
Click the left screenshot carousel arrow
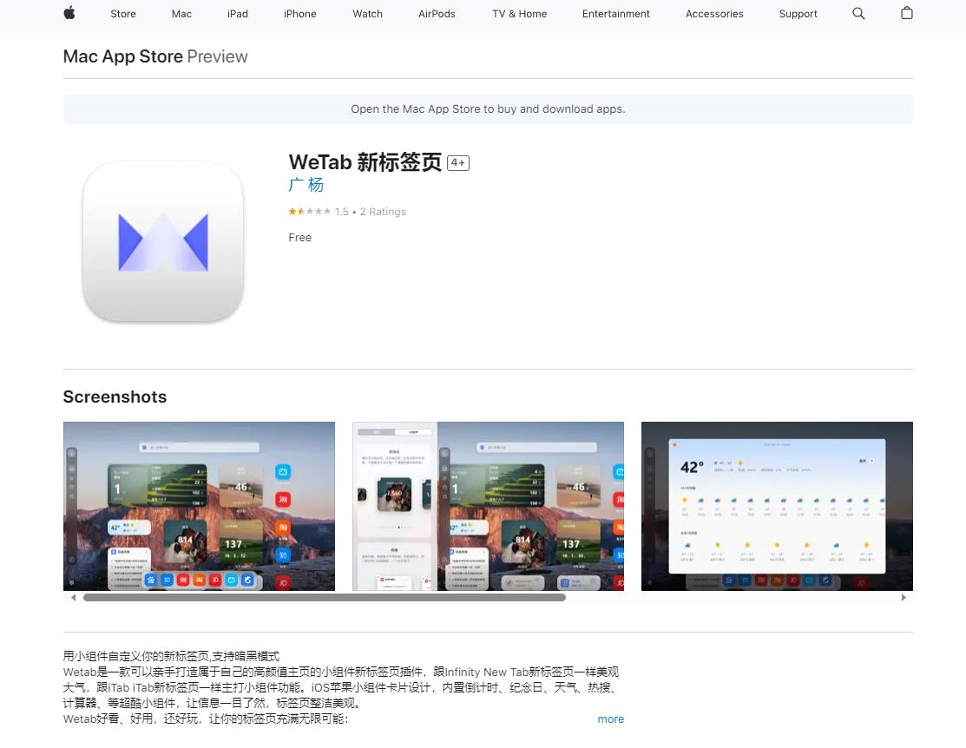(73, 597)
